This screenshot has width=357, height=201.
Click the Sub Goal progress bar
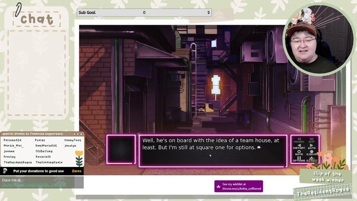coord(144,12)
